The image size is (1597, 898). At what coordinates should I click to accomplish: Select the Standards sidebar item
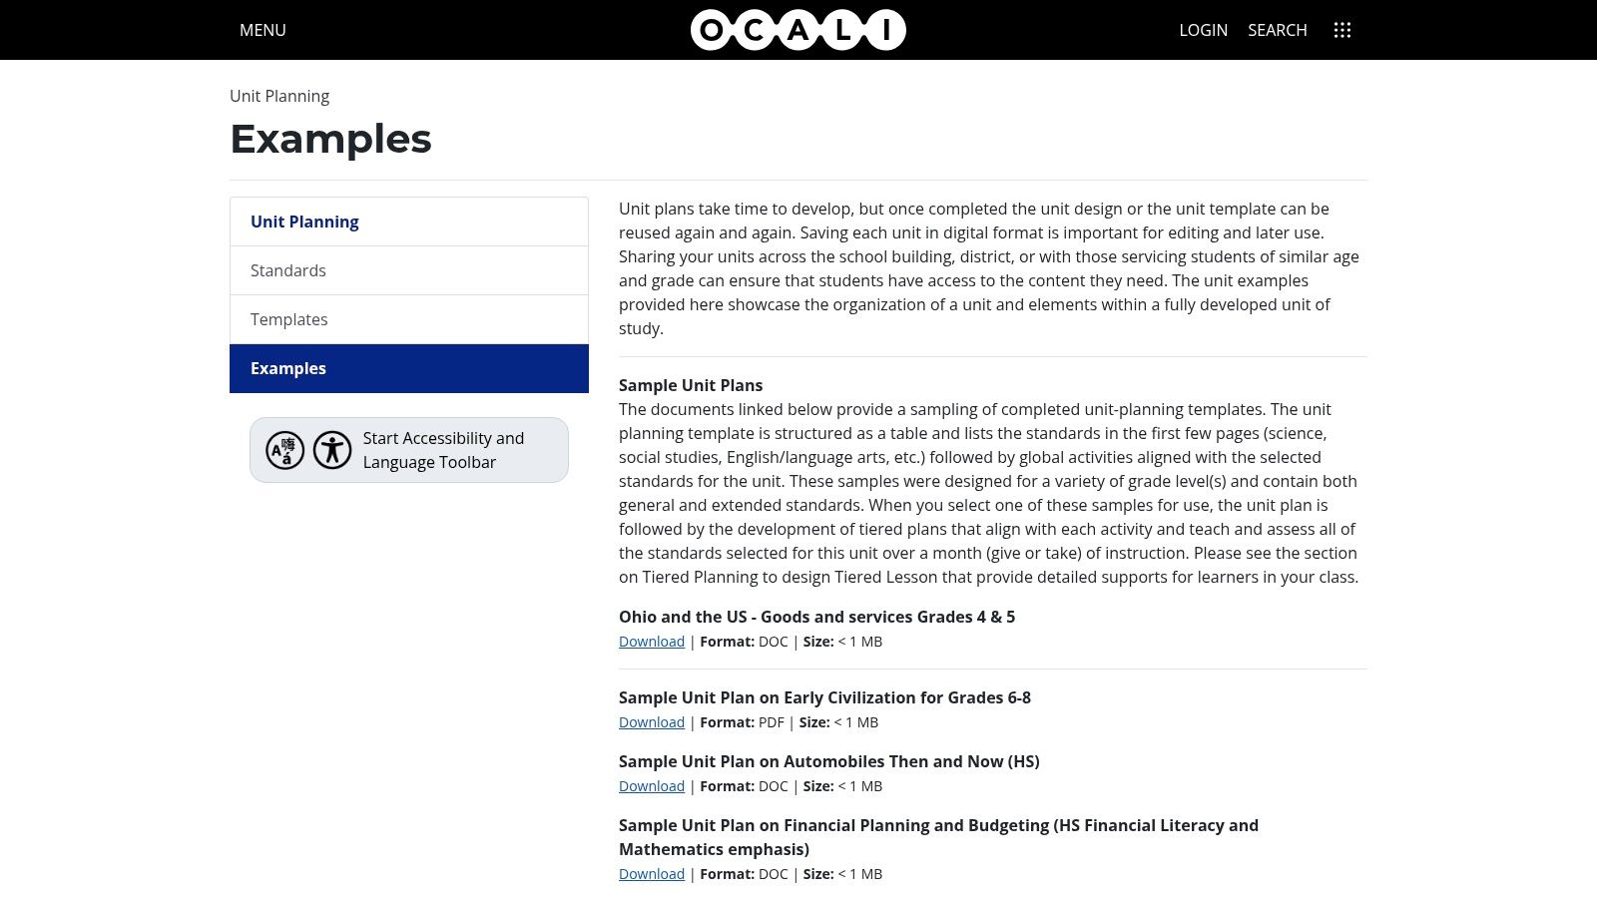(288, 270)
